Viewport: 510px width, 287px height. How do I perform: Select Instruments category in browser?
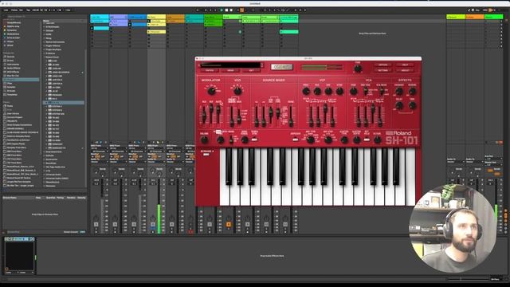tap(13, 65)
